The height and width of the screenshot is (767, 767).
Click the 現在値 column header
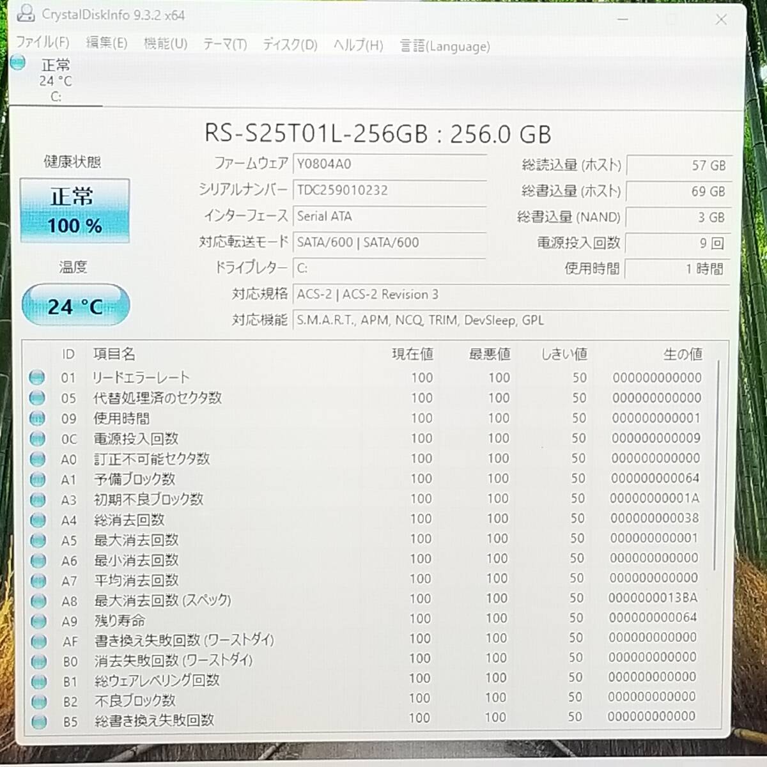pos(412,353)
